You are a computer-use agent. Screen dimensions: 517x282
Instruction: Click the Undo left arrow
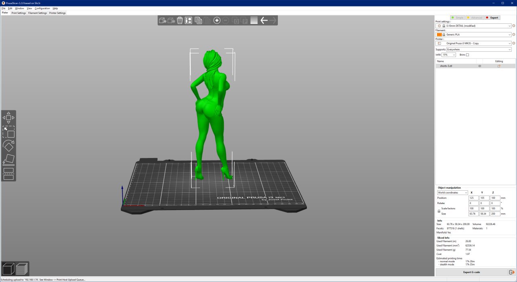pos(264,20)
